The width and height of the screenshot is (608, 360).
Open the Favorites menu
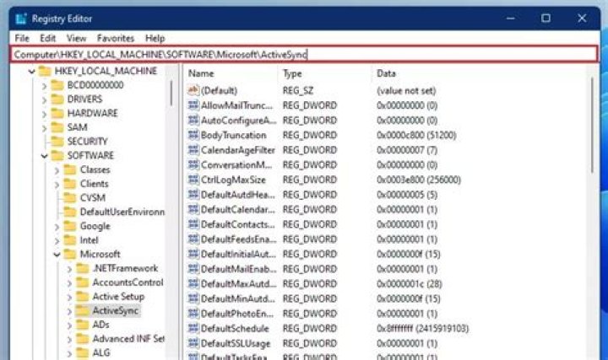click(x=116, y=38)
